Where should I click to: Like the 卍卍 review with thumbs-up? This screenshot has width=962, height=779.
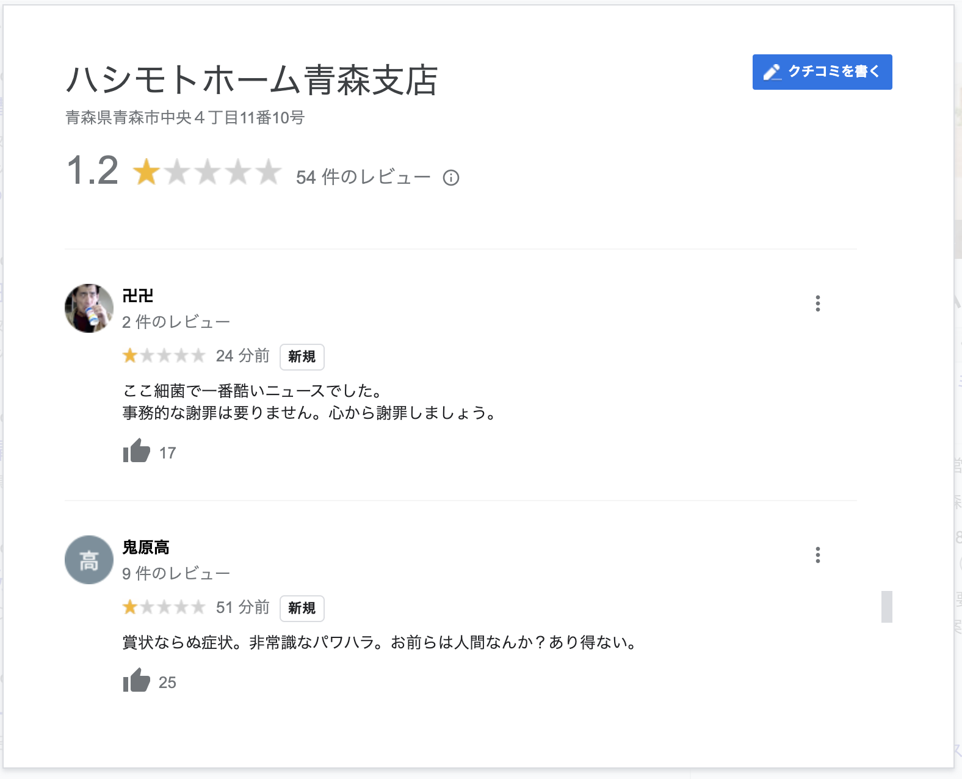[x=137, y=452]
